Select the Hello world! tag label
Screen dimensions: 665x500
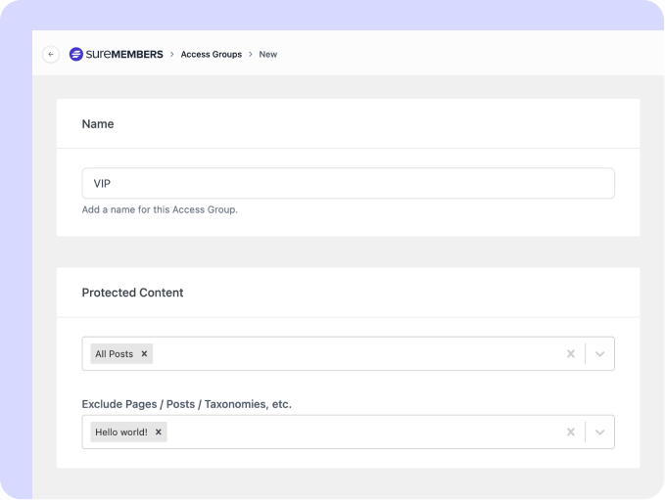pyautogui.click(x=121, y=432)
